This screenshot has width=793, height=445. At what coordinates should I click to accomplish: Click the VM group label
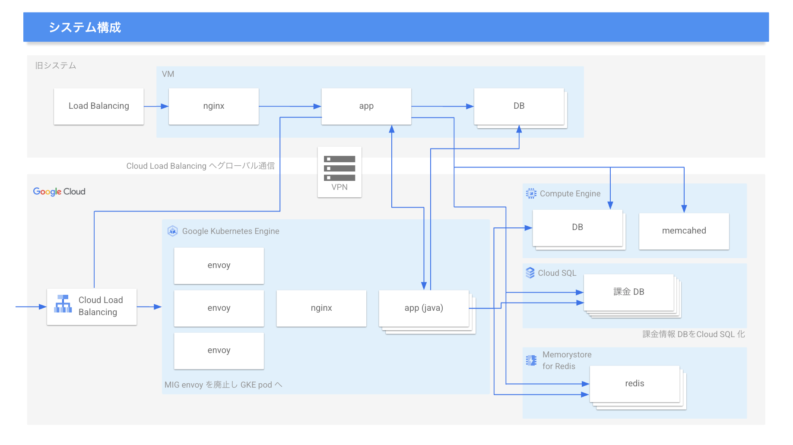168,74
